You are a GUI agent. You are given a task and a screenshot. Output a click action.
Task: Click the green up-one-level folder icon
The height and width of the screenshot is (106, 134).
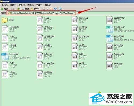click(18, 9)
